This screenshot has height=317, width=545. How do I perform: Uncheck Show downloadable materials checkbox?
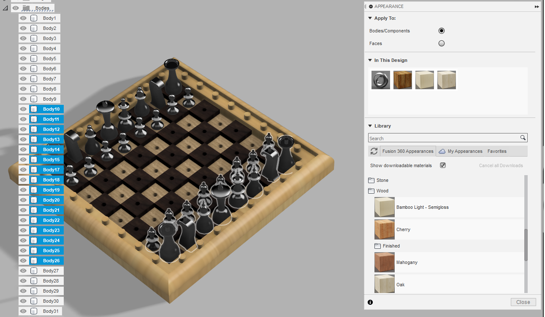coord(443,165)
